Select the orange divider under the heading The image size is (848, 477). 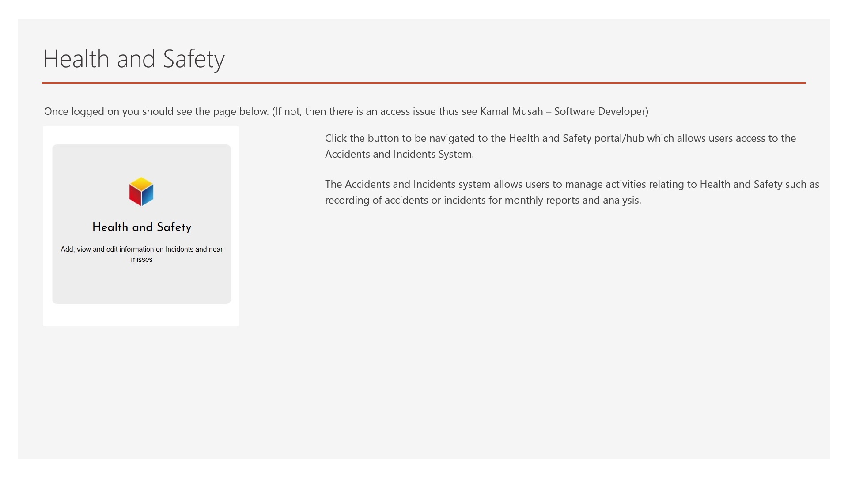tap(424, 82)
